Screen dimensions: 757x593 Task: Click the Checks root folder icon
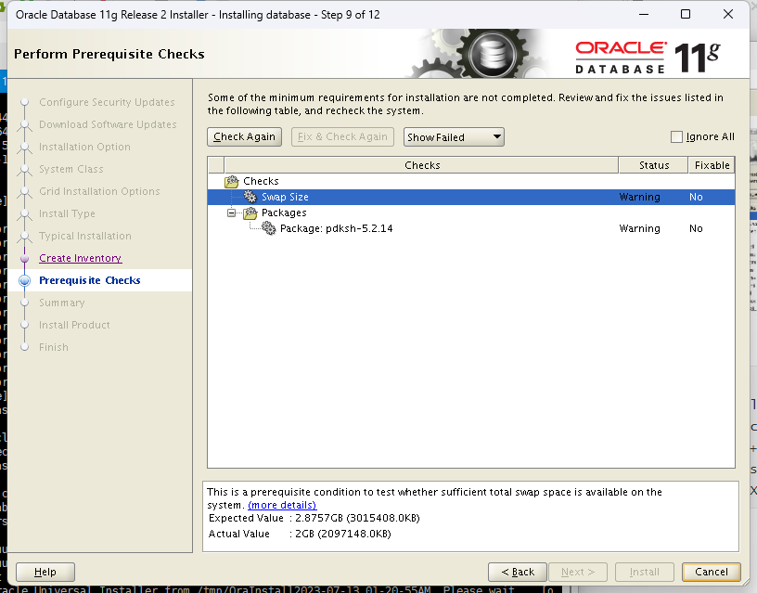click(232, 182)
